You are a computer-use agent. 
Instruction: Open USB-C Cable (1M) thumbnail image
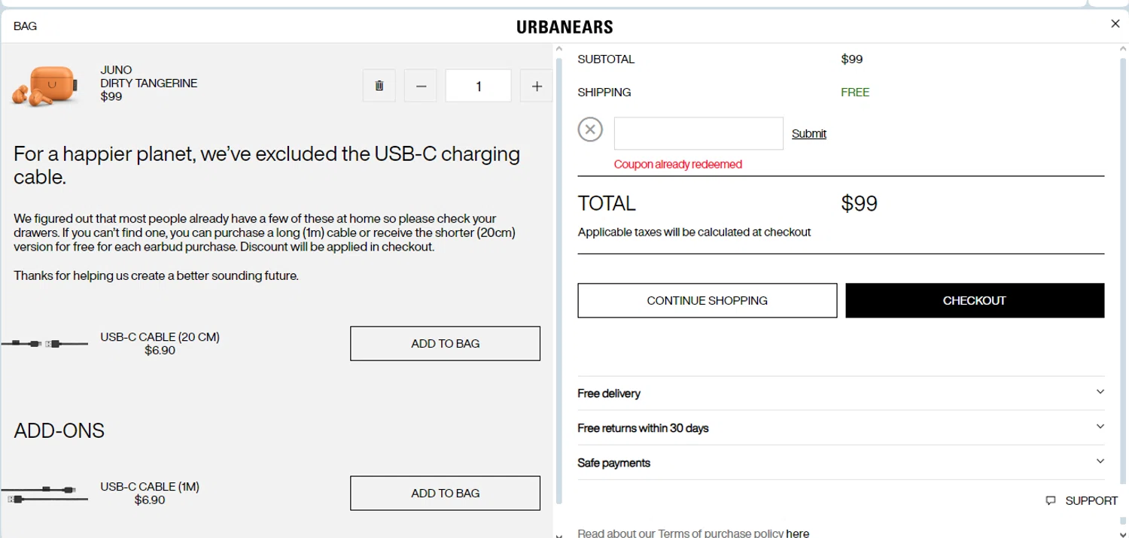coord(44,494)
